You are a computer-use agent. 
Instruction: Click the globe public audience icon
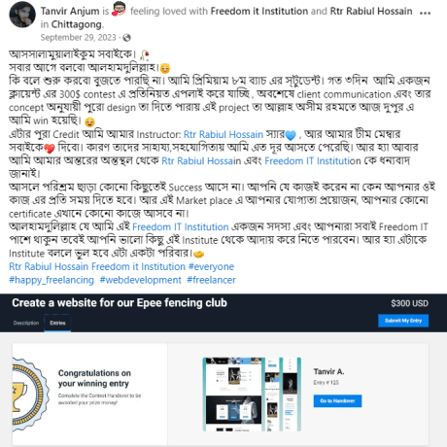pyautogui.click(x=126, y=38)
